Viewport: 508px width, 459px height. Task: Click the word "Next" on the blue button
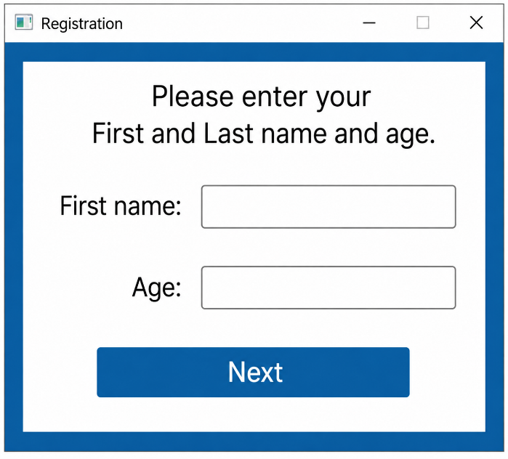(x=255, y=373)
